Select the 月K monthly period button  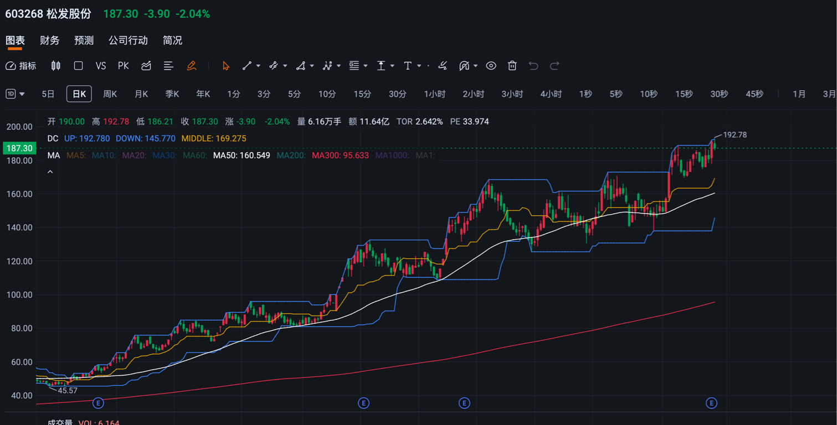pyautogui.click(x=141, y=94)
